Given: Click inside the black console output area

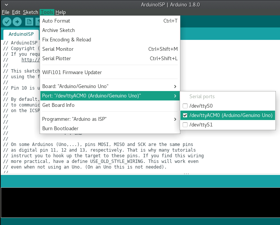Looking at the screenshot, I should click(x=140, y=202).
